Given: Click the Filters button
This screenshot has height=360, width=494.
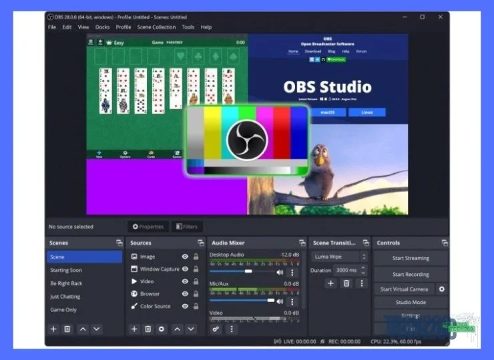Looking at the screenshot, I should click(187, 227).
